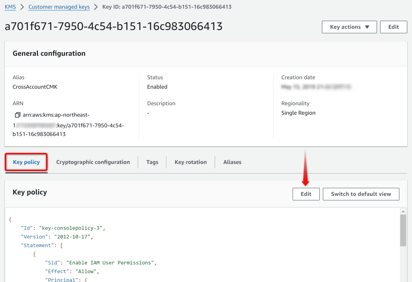The height and width of the screenshot is (282, 412).
Task: Click the "Enable IAM User Permissions" Sid line
Action: coord(101,263)
